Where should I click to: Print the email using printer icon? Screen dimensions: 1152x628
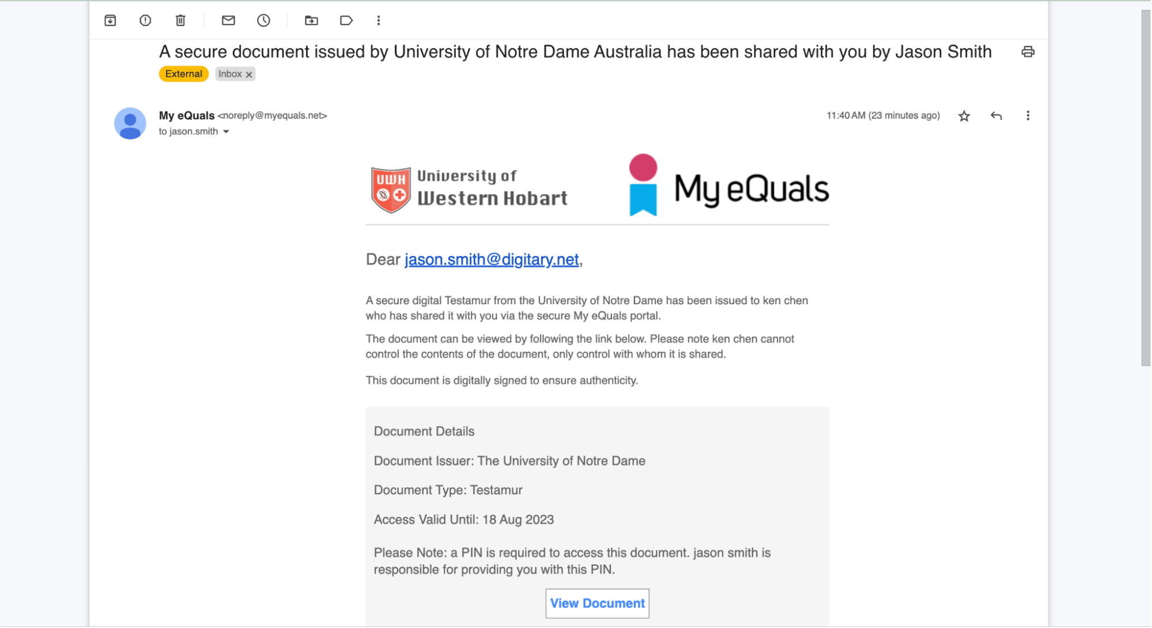(x=1028, y=52)
